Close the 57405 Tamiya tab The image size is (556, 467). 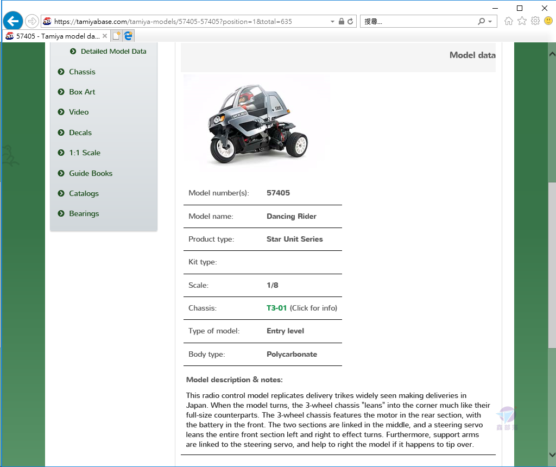click(x=105, y=36)
